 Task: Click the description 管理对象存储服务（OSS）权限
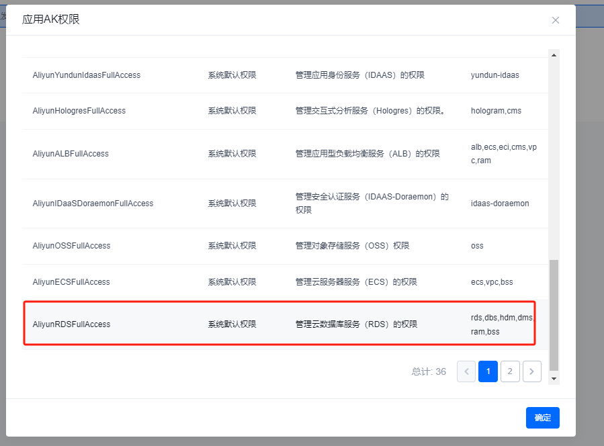click(x=352, y=246)
